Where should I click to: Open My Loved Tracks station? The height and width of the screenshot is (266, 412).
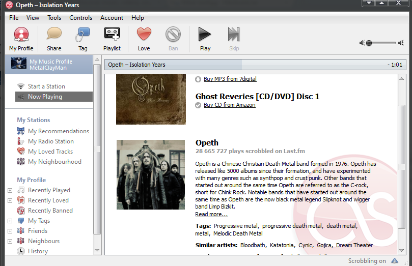click(50, 152)
